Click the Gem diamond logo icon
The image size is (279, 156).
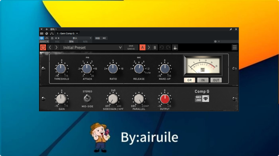click(x=206, y=98)
